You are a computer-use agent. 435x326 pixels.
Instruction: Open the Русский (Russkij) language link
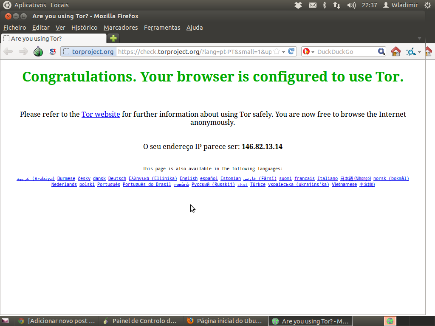click(x=213, y=184)
